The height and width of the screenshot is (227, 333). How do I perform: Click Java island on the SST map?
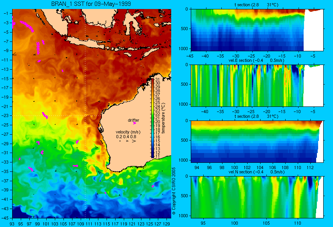point(87,42)
